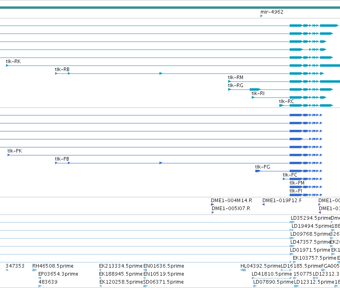Click the LD35294.5prime EST label

click(310, 218)
